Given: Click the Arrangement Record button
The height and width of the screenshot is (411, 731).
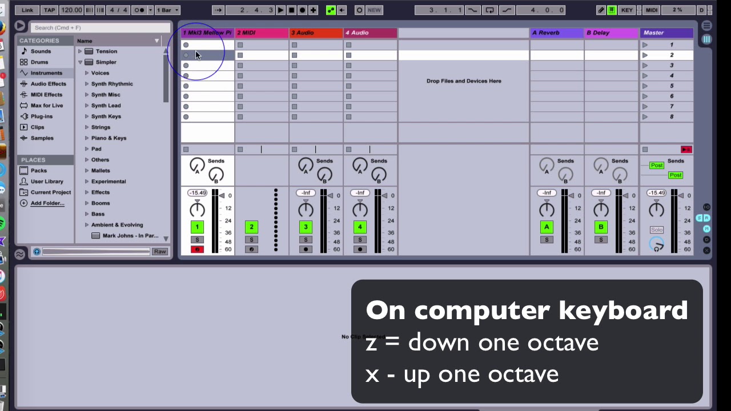Looking at the screenshot, I should [x=302, y=10].
